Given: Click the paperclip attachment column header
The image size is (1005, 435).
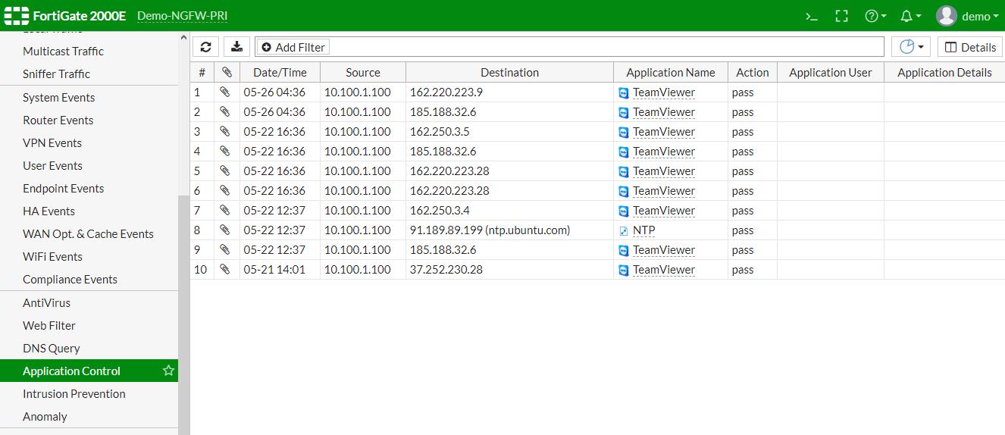Looking at the screenshot, I should 227,73.
